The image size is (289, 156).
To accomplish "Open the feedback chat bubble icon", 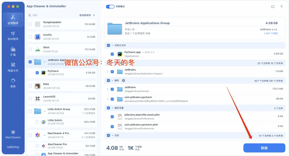I will (273, 7).
